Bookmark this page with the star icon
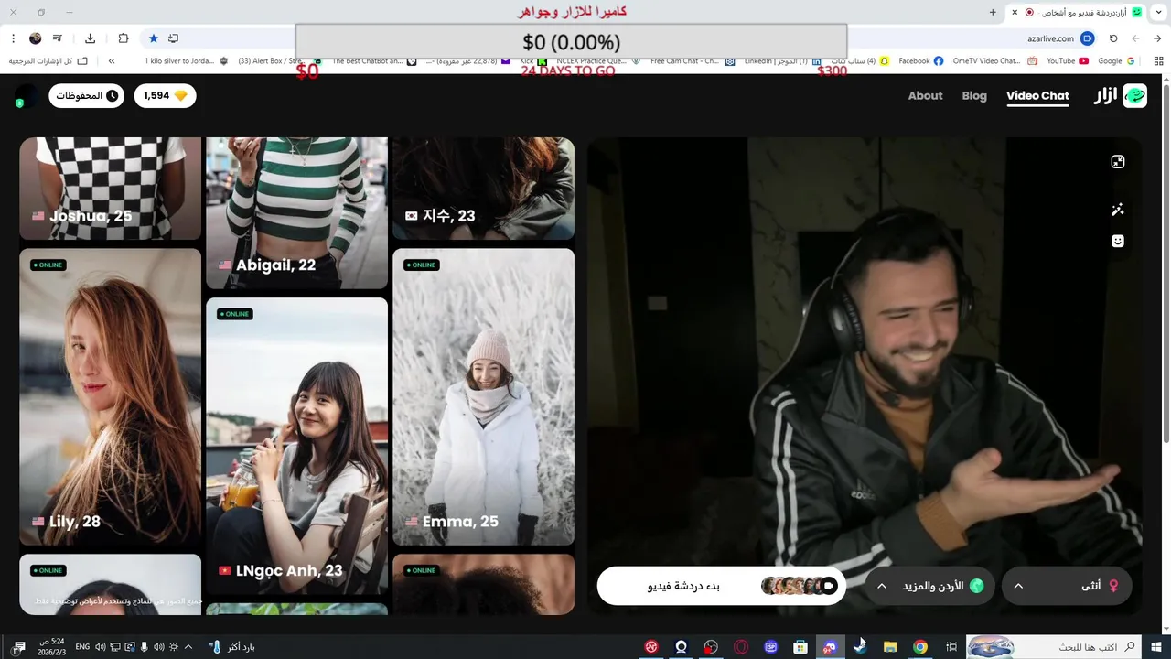Viewport: 1171px width, 659px height. [153, 38]
